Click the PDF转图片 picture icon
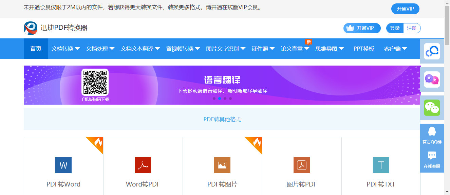 tap(222, 165)
